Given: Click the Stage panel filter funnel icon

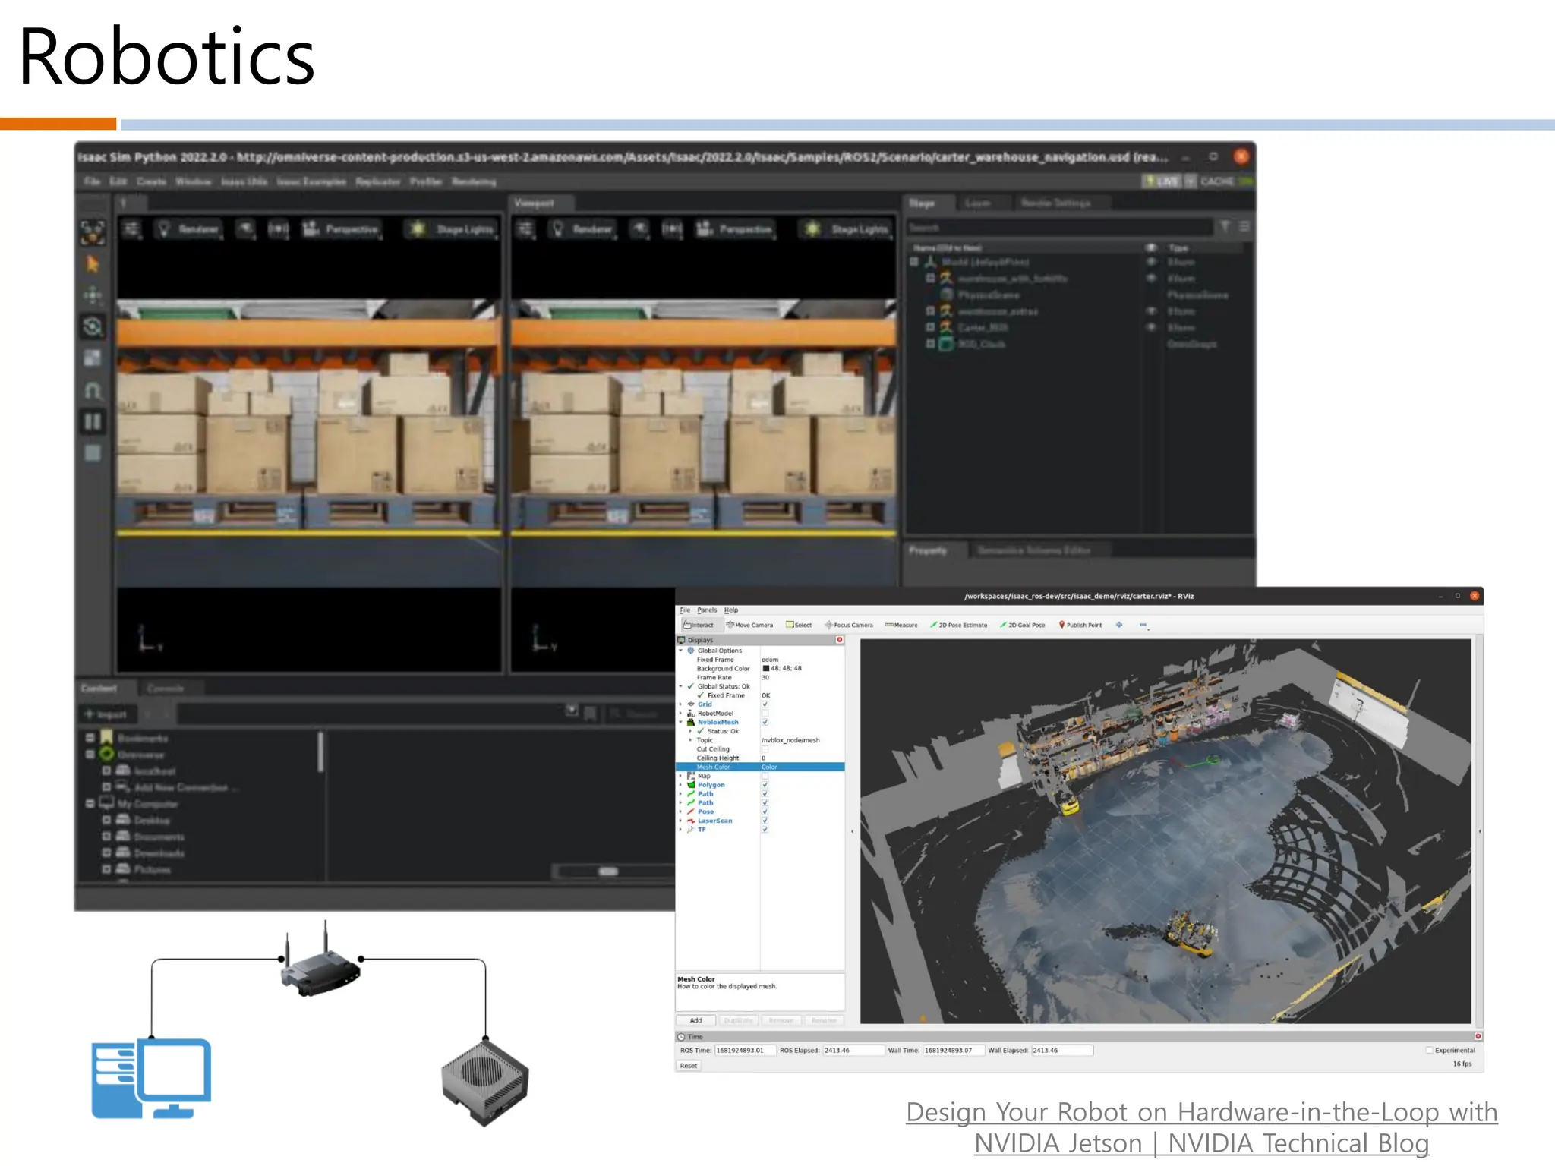Looking at the screenshot, I should point(1225,226).
